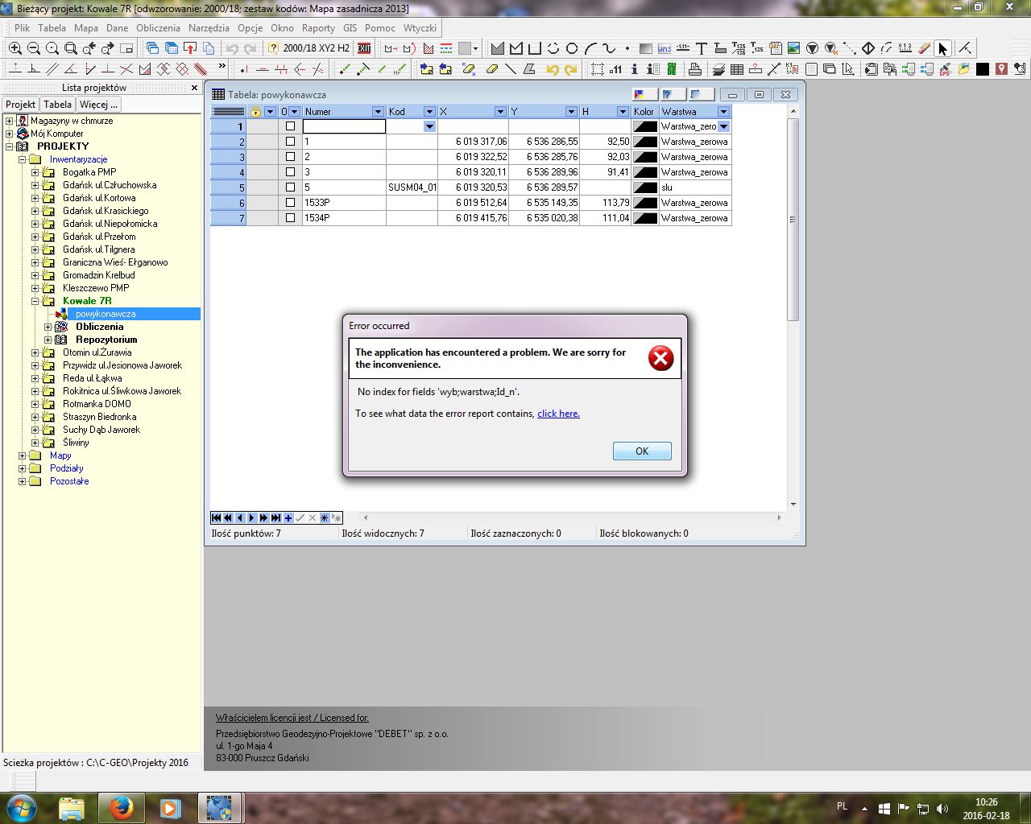Open the Numer column filter dropdown
This screenshot has width=1031, height=824.
click(378, 112)
